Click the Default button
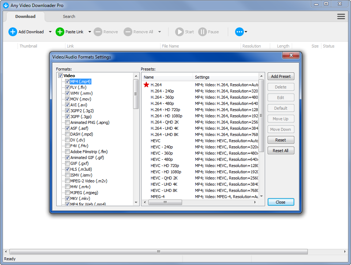Screen dimensions: 351x265 coord(281,108)
